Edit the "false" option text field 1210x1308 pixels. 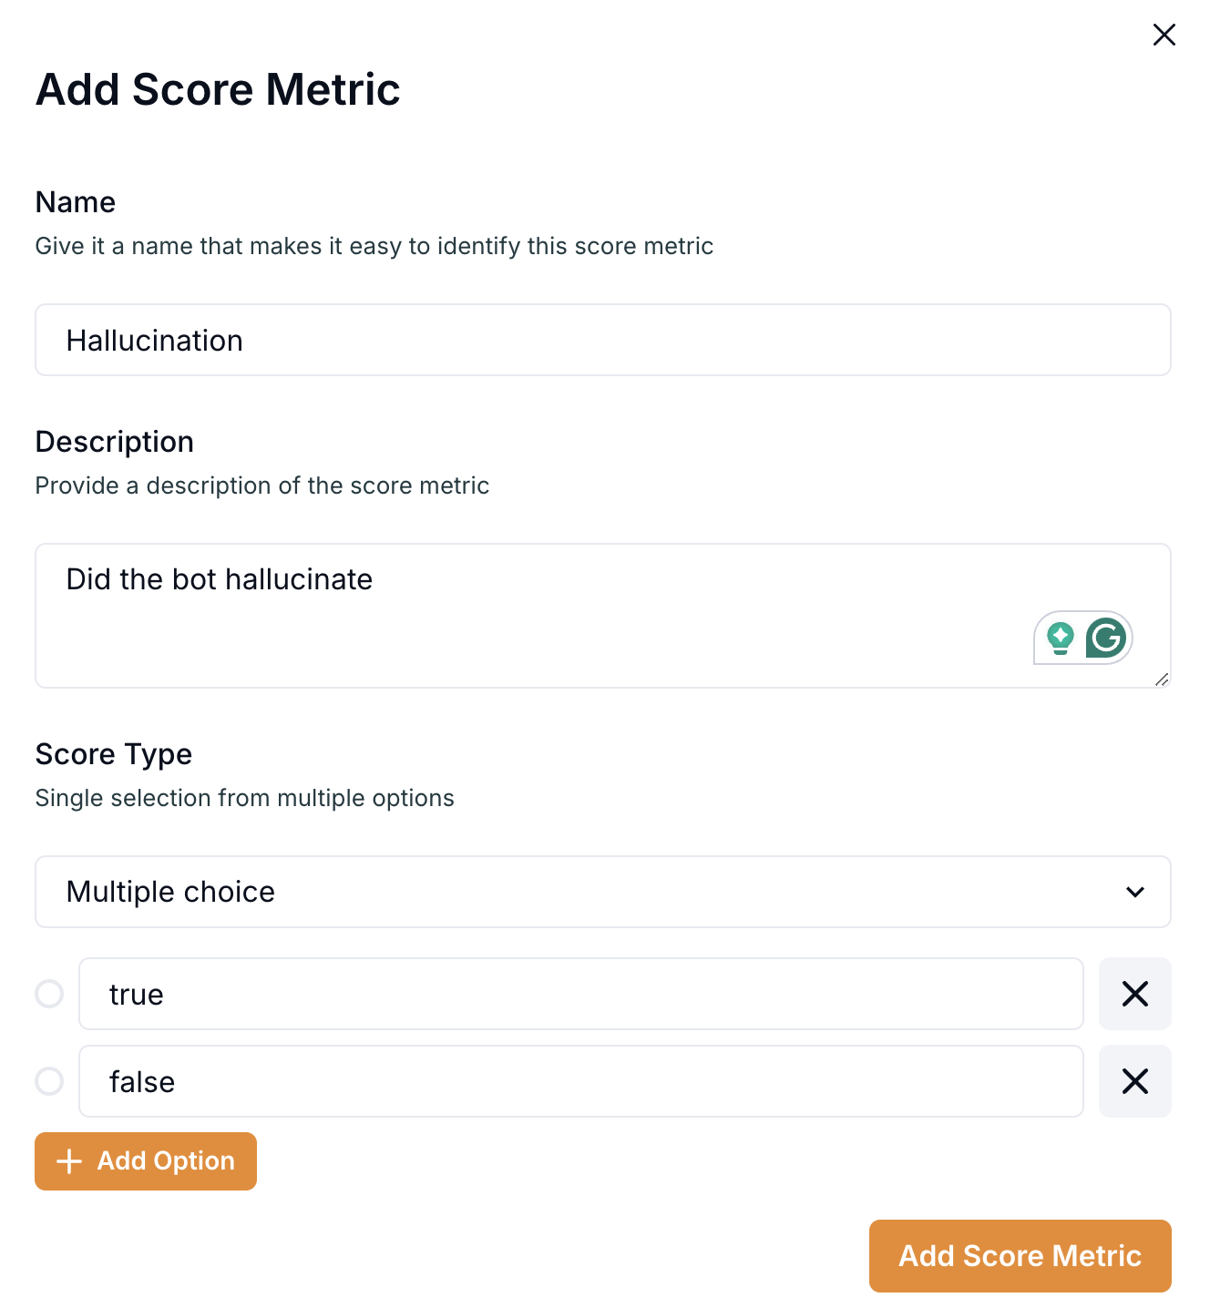click(581, 1081)
